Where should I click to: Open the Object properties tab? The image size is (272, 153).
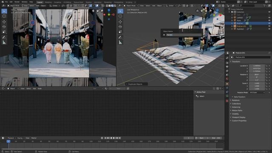[x=227, y=84]
